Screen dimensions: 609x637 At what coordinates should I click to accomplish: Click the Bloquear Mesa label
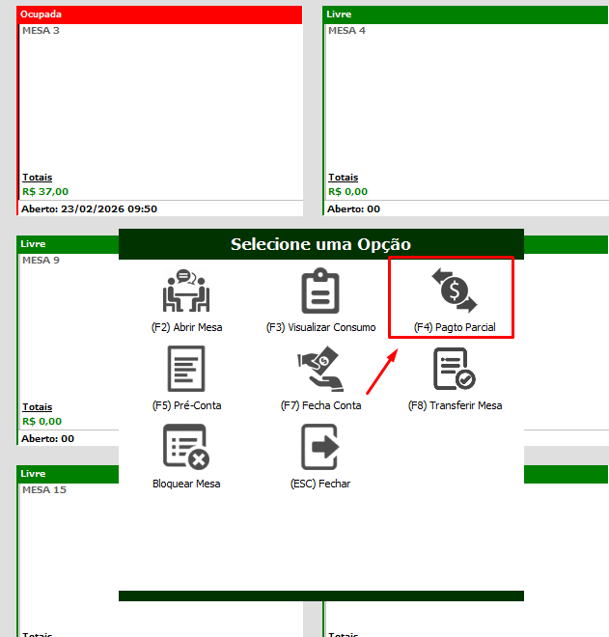tap(186, 484)
